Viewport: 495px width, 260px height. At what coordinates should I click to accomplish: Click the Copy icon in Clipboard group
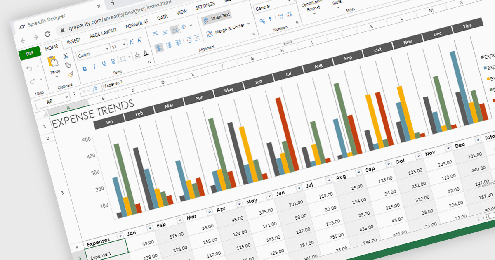pyautogui.click(x=68, y=65)
